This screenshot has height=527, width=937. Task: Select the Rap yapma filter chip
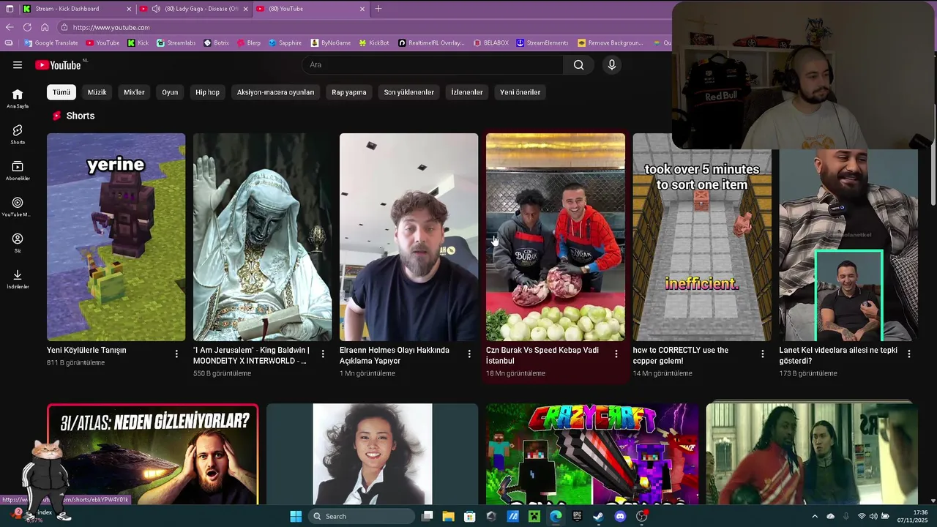point(349,92)
